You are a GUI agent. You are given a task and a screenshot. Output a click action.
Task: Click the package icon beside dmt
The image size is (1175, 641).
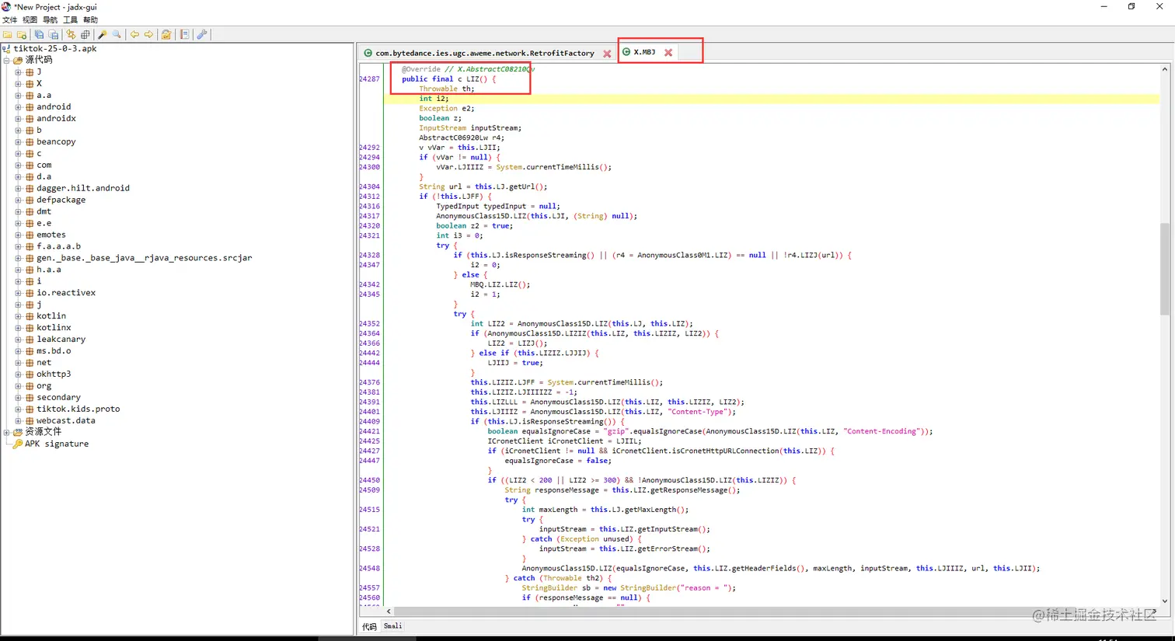tap(30, 211)
